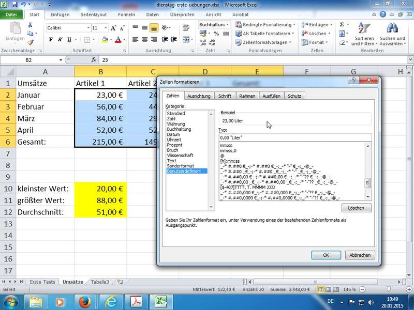Image resolution: width=414 pixels, height=310 pixels.
Task: Click the format painter brush icon
Action: [x=31, y=42]
